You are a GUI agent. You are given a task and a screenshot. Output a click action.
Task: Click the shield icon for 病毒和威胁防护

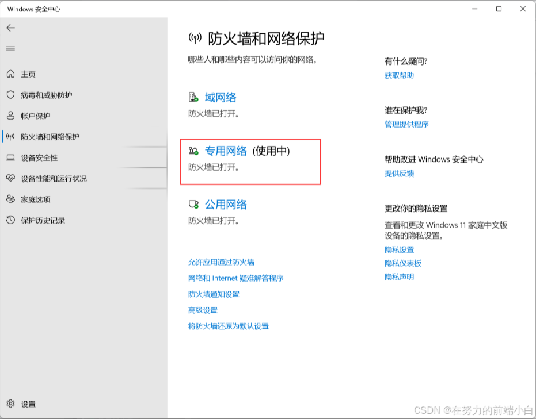point(10,94)
